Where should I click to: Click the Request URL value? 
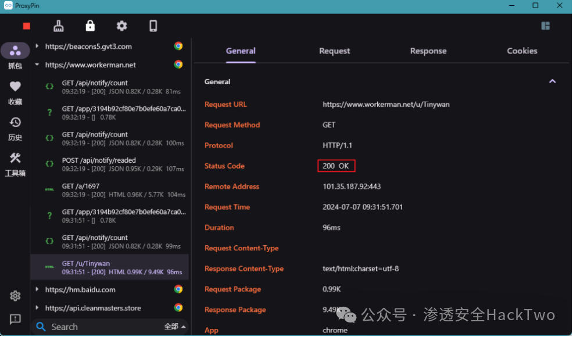click(x=386, y=105)
